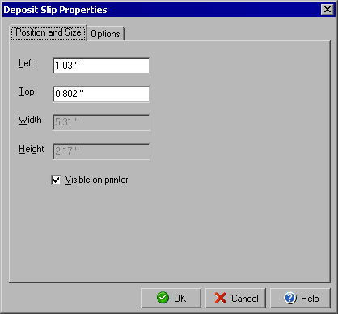Click into the Top position field
338x314 pixels.
click(101, 94)
